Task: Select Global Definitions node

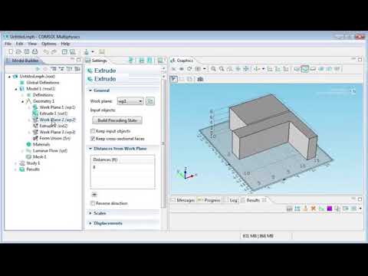Action: [x=40, y=83]
